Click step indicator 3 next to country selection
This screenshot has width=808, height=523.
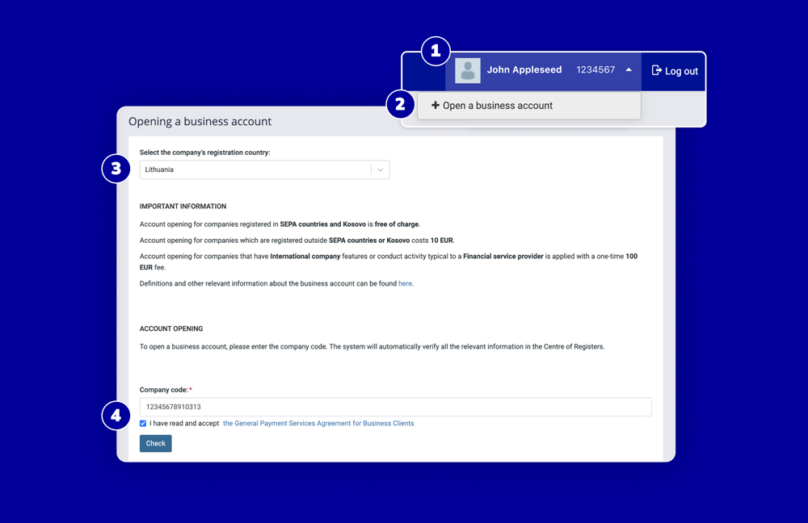[x=116, y=169]
